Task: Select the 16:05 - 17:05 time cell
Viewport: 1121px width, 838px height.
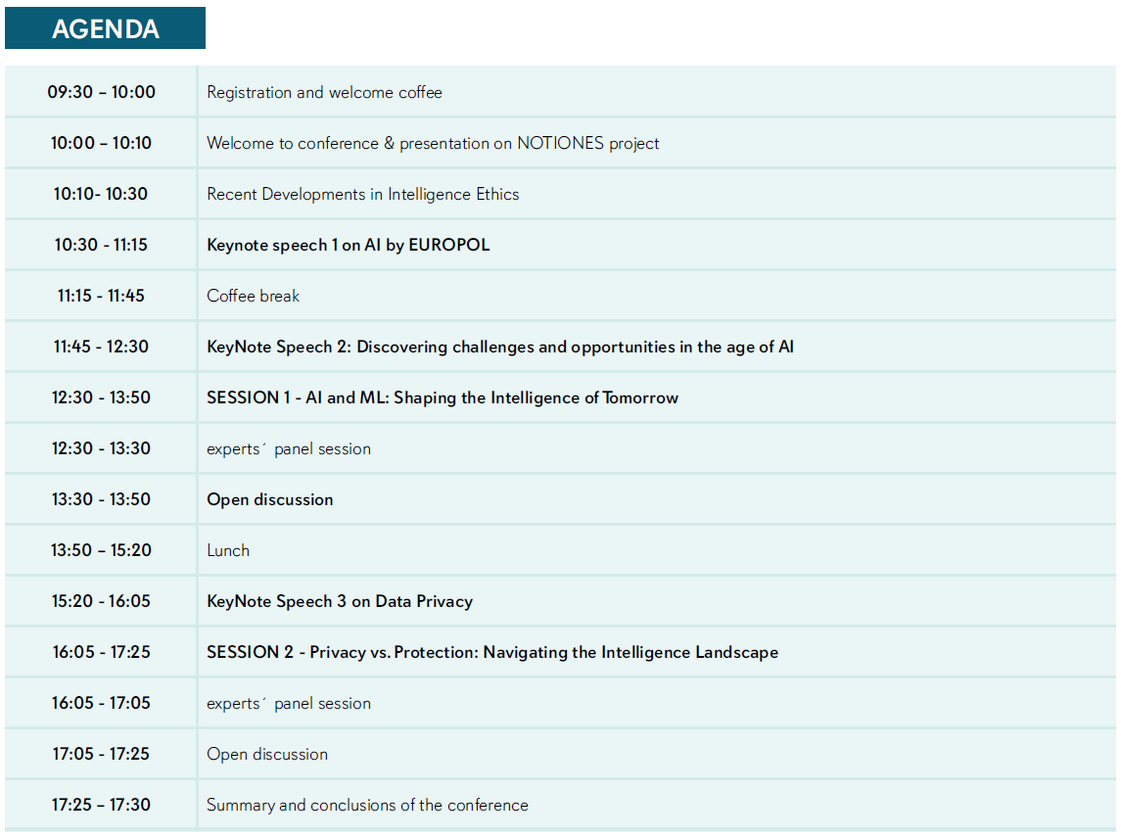Action: click(x=101, y=703)
